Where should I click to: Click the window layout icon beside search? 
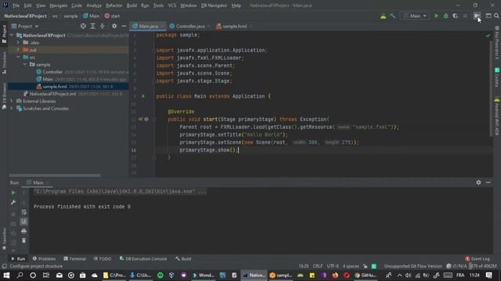[488, 16]
